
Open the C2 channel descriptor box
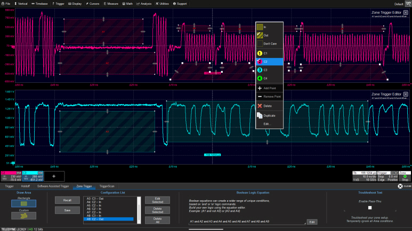coord(11,176)
